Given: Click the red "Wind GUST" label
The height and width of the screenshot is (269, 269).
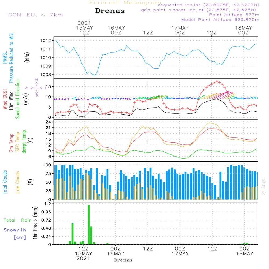Looking at the screenshot, I should coord(5,99).
